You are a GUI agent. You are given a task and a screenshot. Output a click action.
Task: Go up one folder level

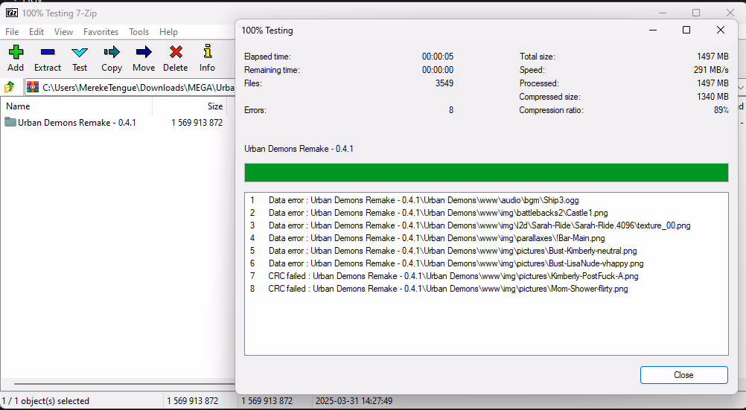pyautogui.click(x=10, y=87)
